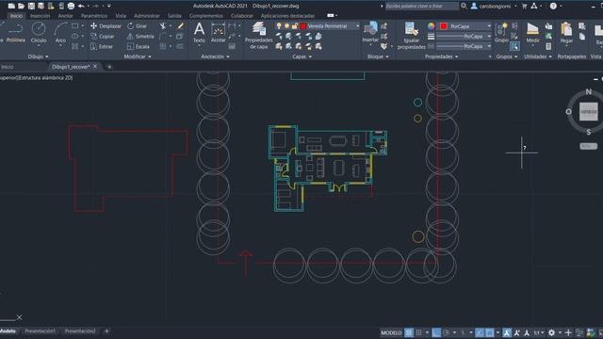Viewport: 603px width, 339px height.
Task: Expand the Modificar panel
Action: point(138,56)
